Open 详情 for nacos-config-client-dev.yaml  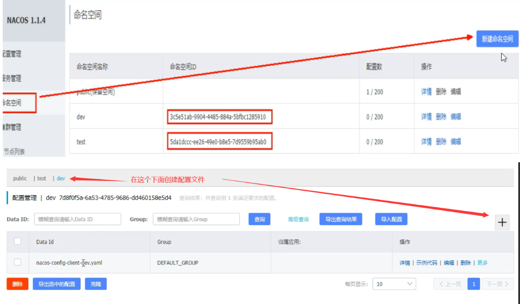point(404,263)
